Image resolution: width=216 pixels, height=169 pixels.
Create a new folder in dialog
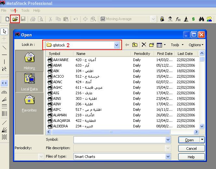152,45
